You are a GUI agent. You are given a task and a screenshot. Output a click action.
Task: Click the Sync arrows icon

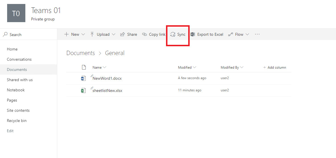173,34
